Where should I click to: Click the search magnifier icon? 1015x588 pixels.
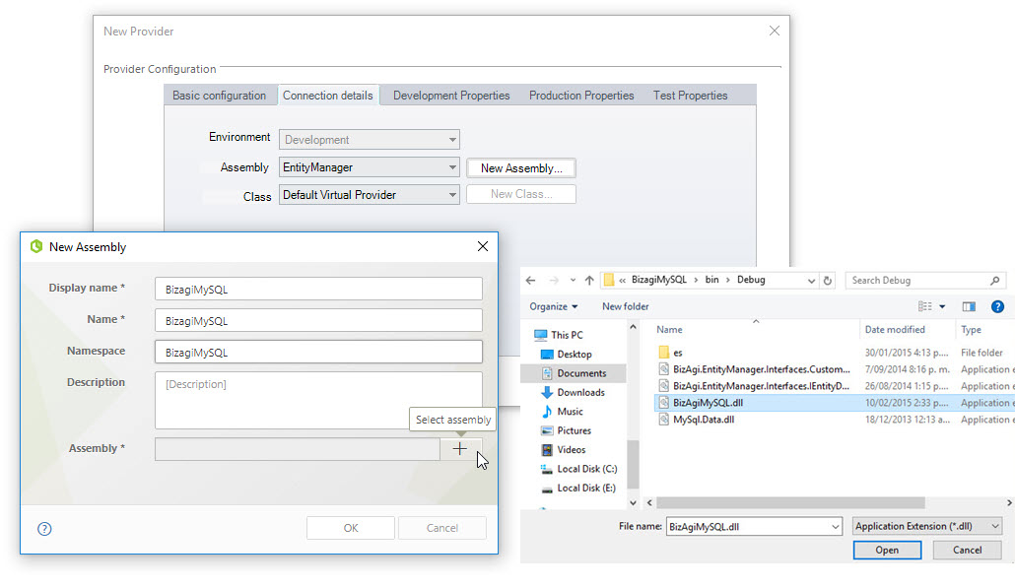coord(995,280)
